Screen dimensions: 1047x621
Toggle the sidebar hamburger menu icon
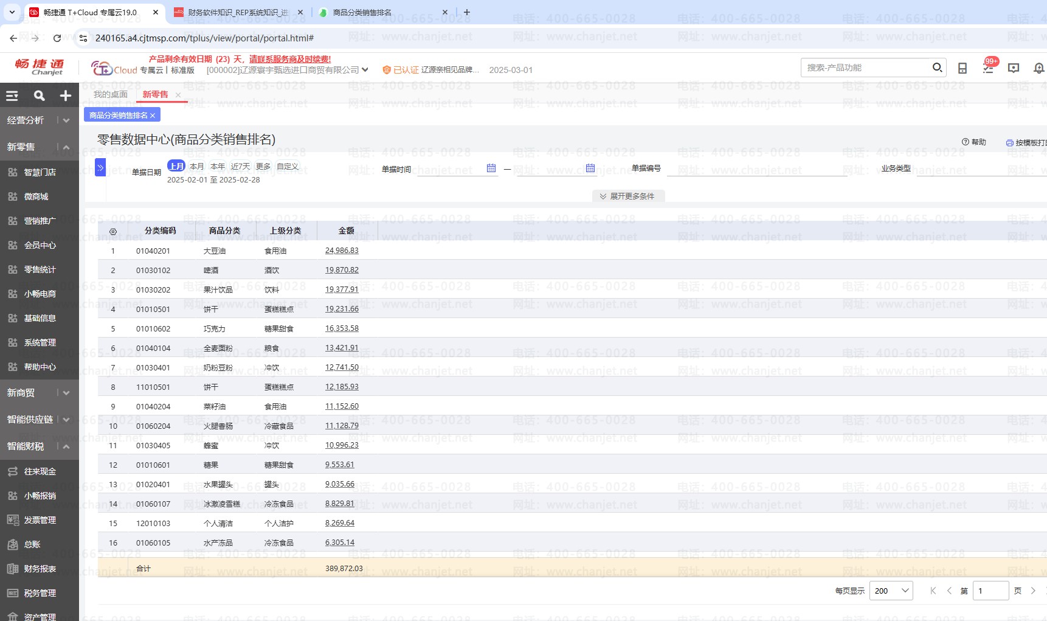click(12, 95)
